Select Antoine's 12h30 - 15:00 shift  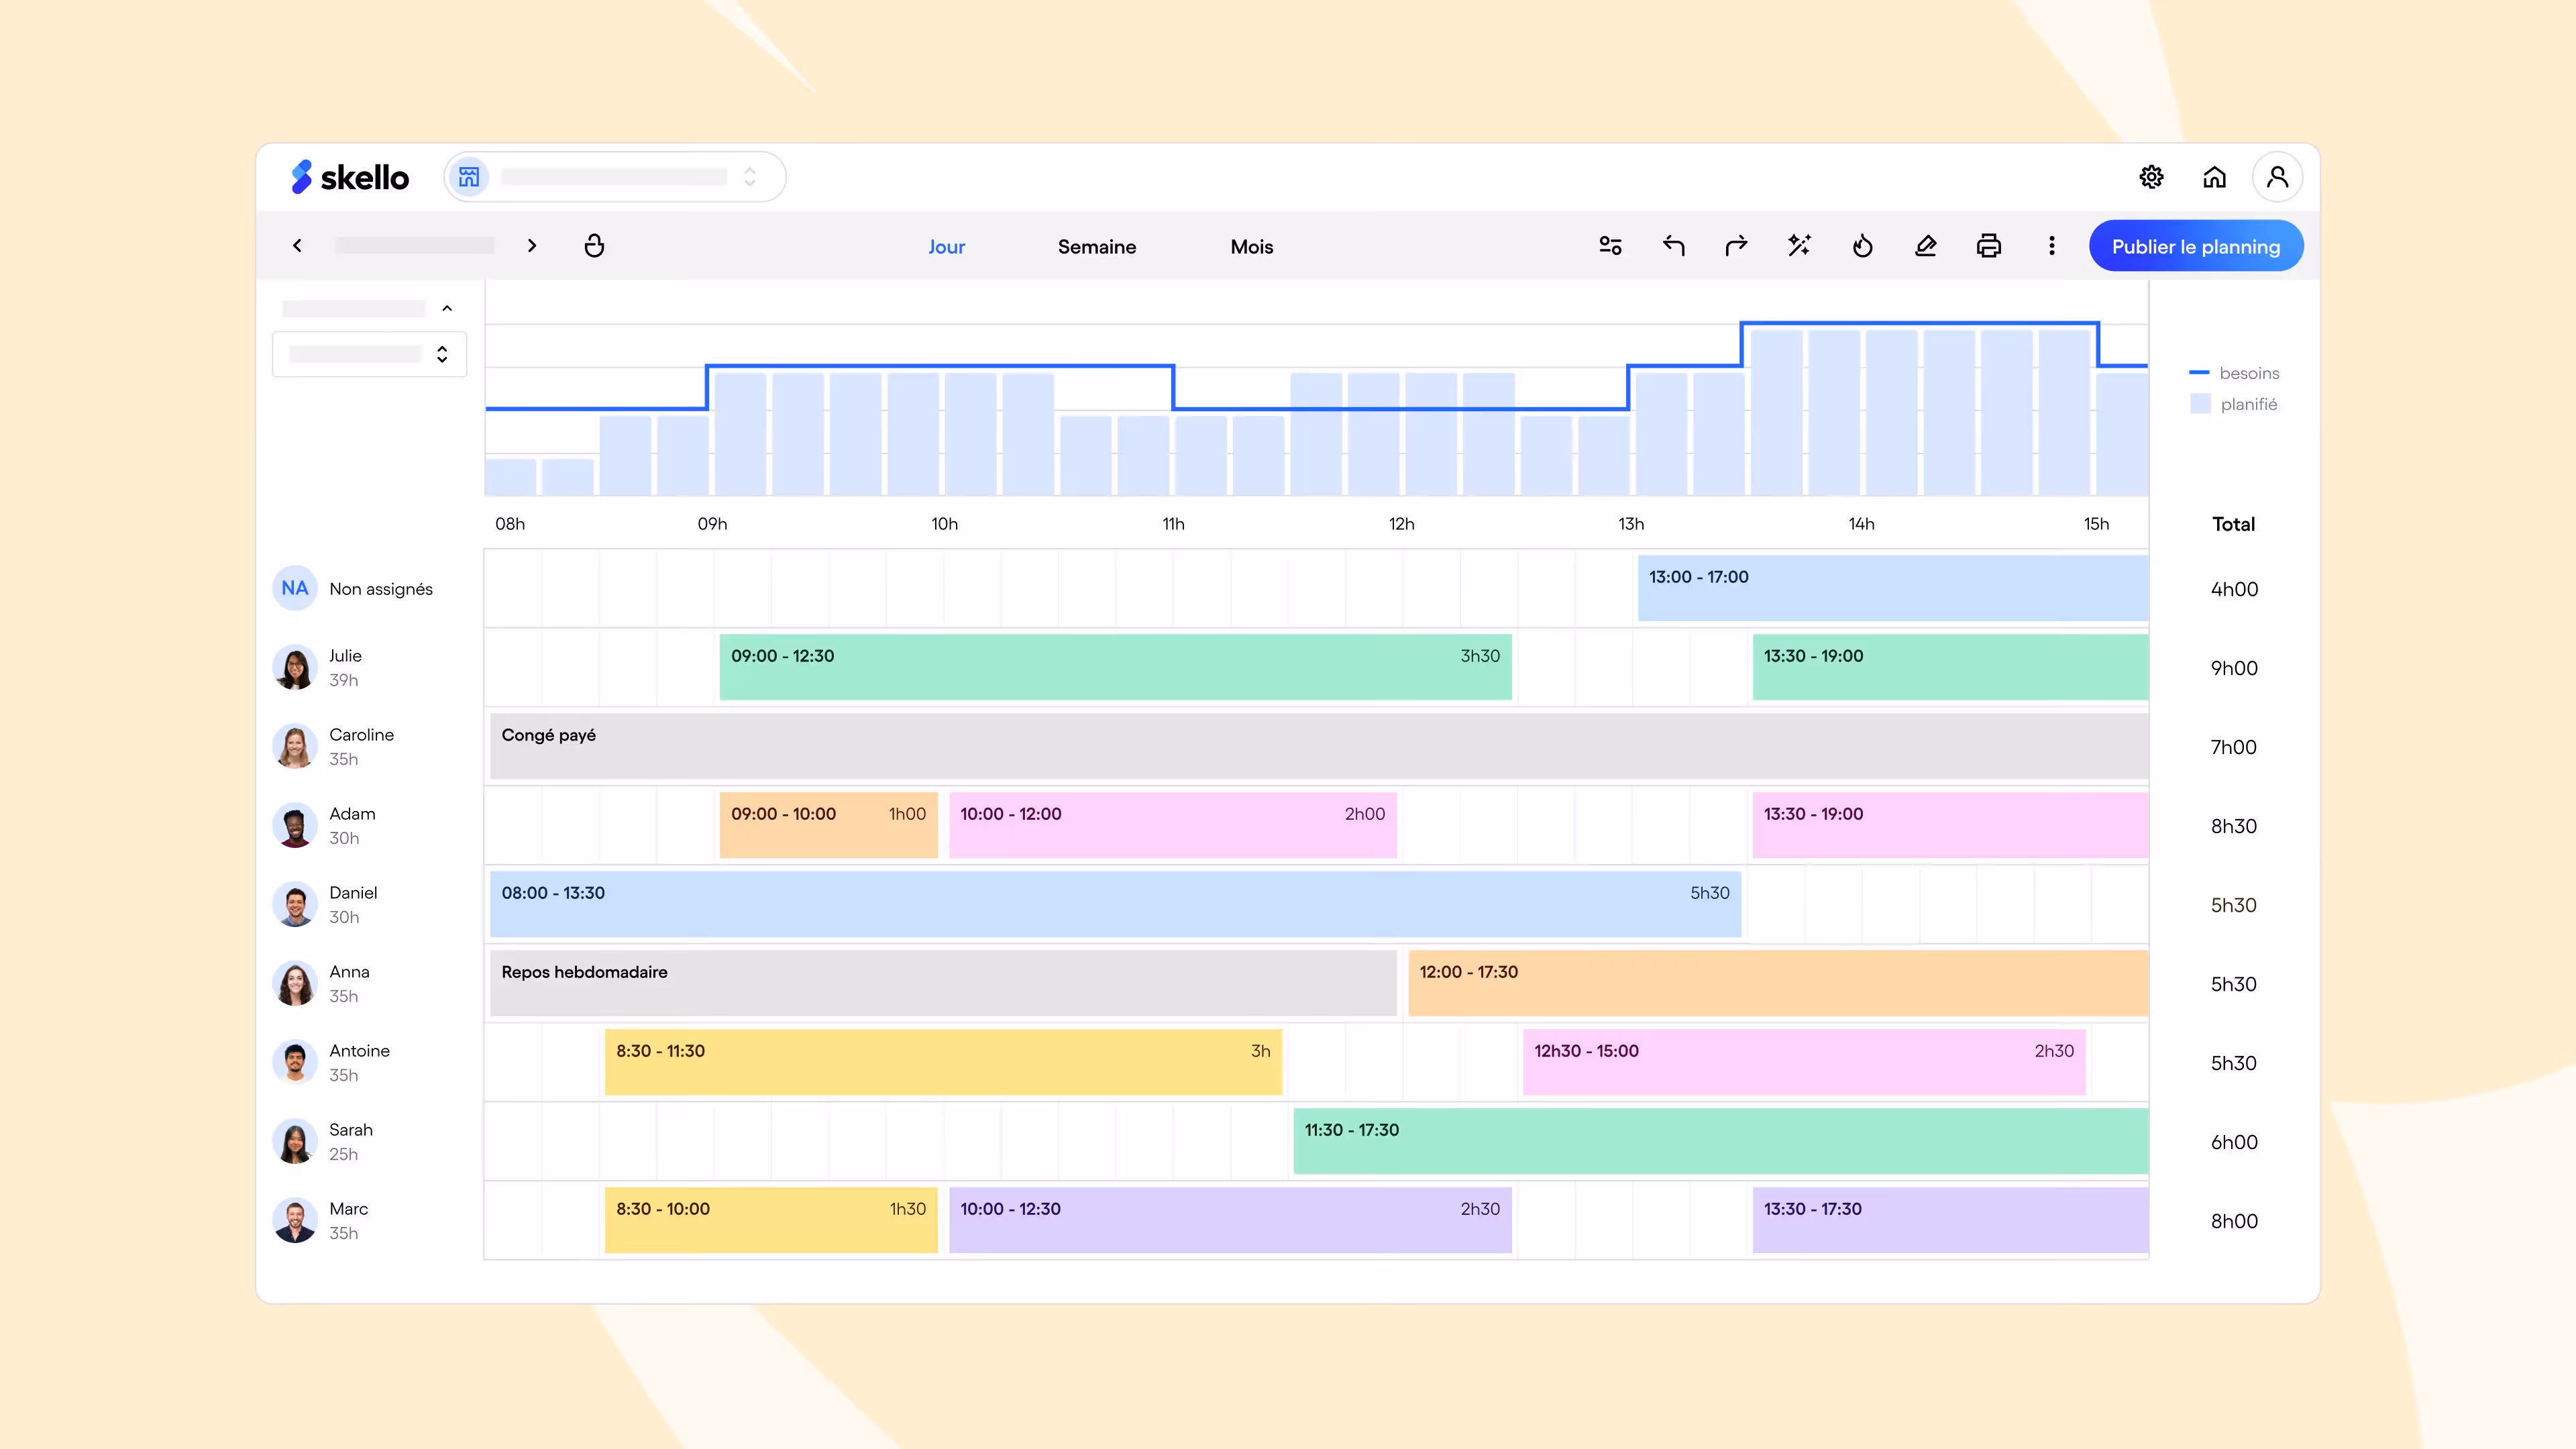(x=1804, y=1062)
